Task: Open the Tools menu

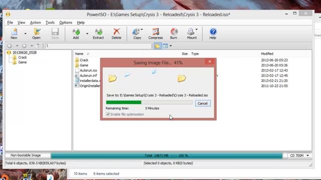Action: point(50,22)
